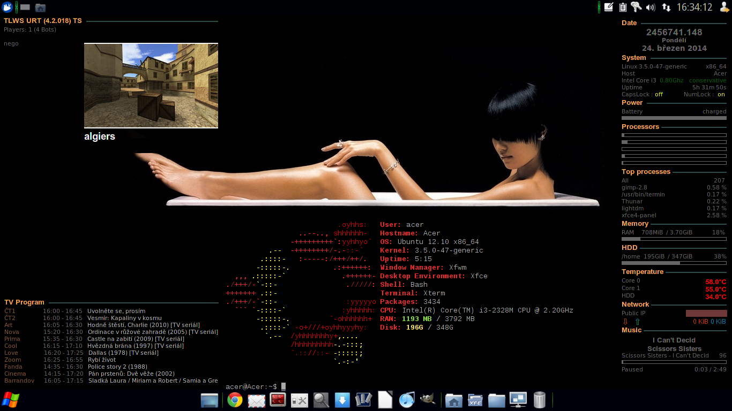Open the blue download arrow icon
732x411 pixels.
(x=342, y=400)
